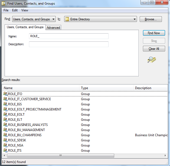Viewport: 170px width, 166px height.
Task: Select the ROLE_BU_CHAMPIONS result name
Action: pos(25,135)
